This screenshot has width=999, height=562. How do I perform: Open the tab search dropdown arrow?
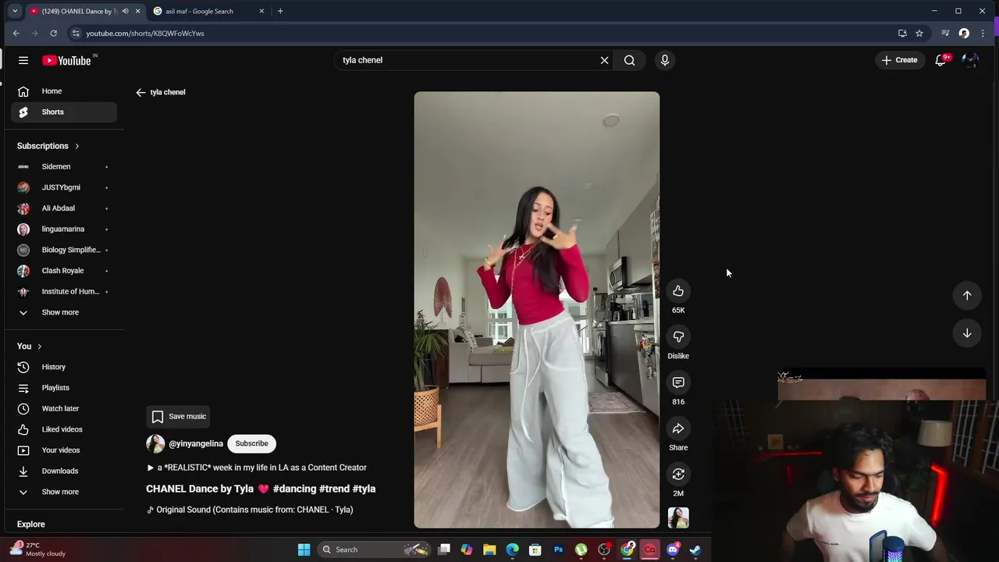(15, 11)
